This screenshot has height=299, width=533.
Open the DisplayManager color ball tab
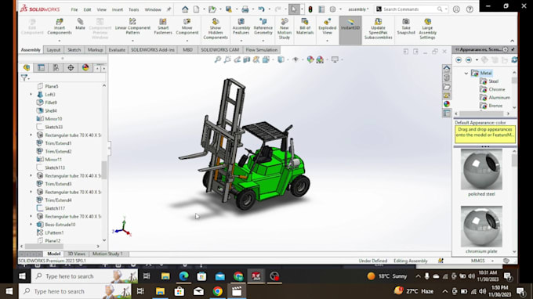point(85,67)
